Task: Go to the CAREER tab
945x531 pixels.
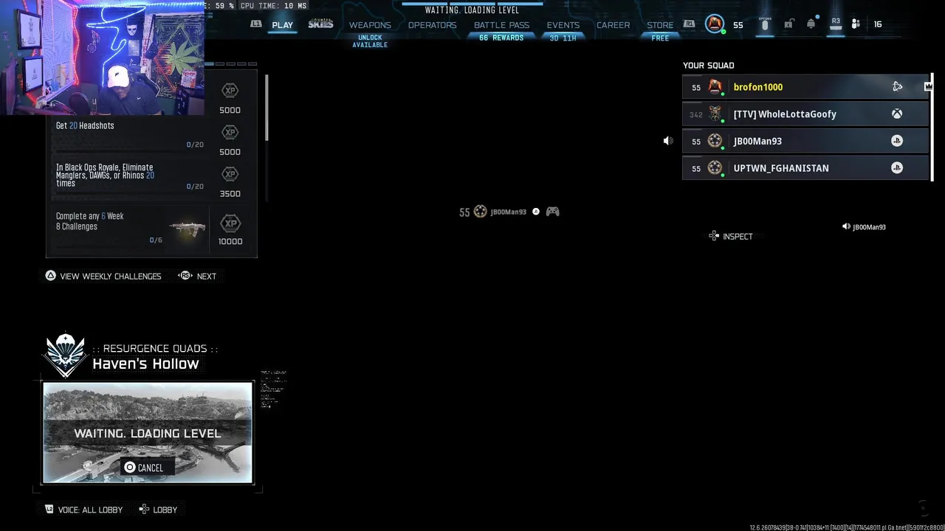Action: coord(614,25)
